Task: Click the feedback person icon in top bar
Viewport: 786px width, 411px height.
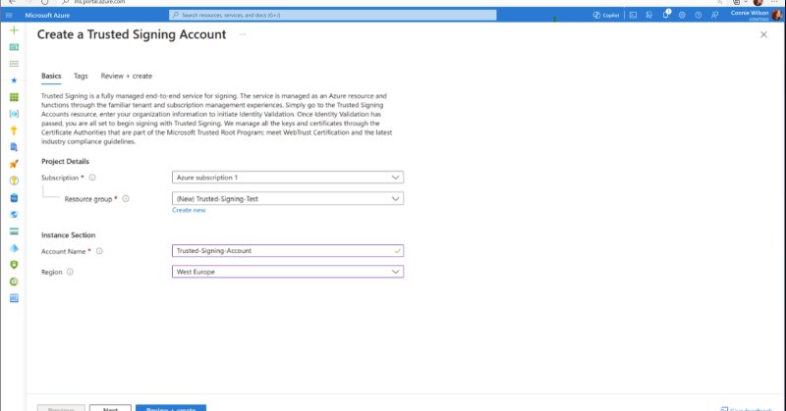Action: (715, 15)
